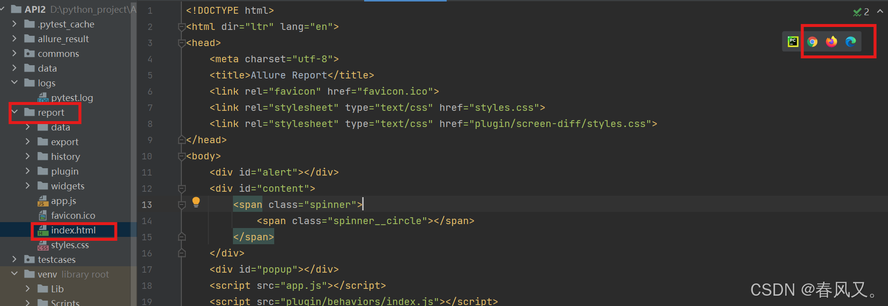
Task: Select the styles.css file icon
Action: (x=43, y=245)
